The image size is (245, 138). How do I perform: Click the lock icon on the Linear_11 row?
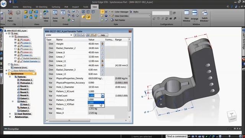click(102, 61)
